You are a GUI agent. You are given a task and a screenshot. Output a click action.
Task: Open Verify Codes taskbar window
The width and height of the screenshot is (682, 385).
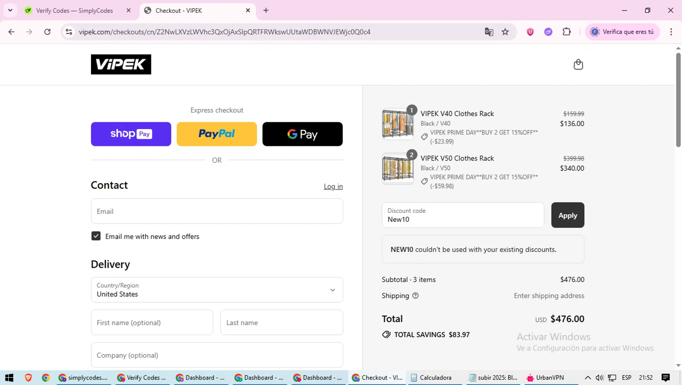click(x=142, y=378)
